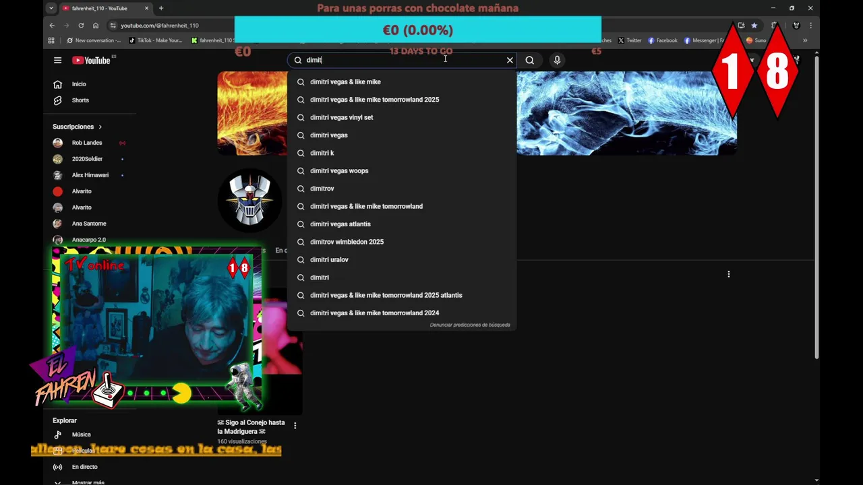863x485 pixels.
Task: Open 2020Soldier subscription channel
Action: (x=86, y=159)
